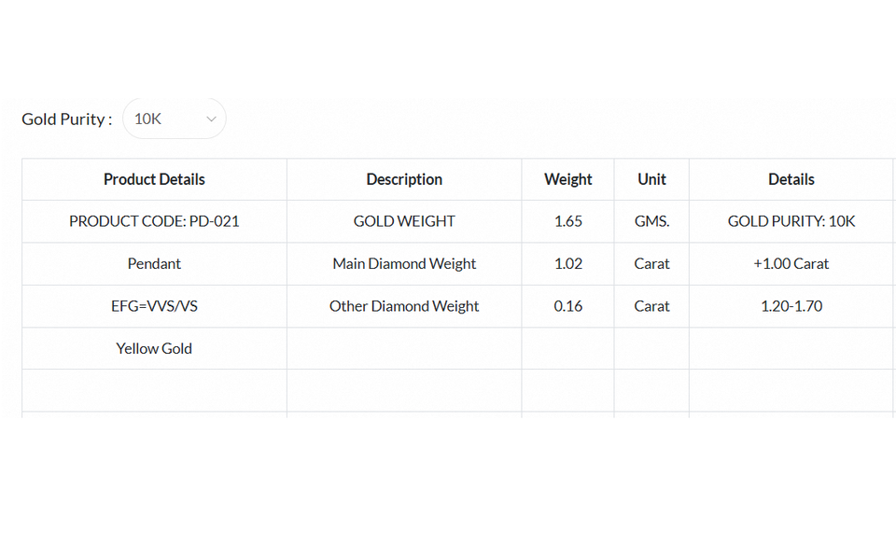Select the +1.00 Carat details cell
Image resolution: width=896 pixels, height=546 pixels.
(x=791, y=263)
